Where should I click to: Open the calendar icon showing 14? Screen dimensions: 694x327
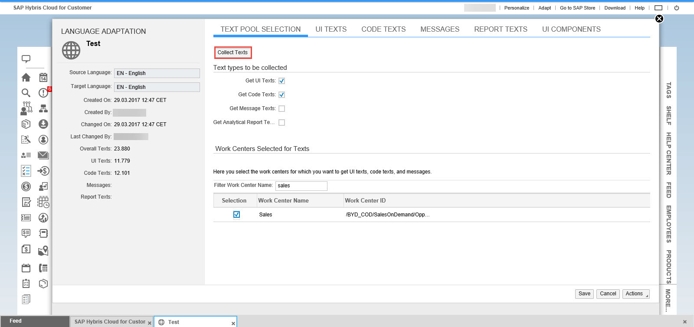click(x=43, y=77)
